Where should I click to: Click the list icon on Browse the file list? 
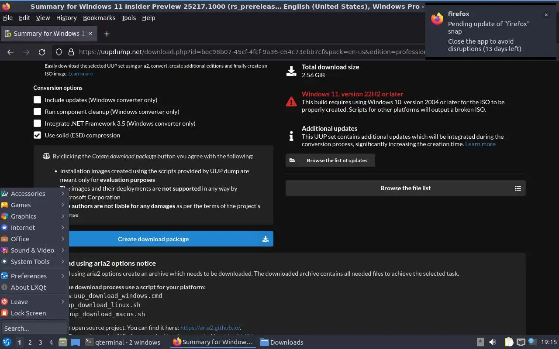518,188
